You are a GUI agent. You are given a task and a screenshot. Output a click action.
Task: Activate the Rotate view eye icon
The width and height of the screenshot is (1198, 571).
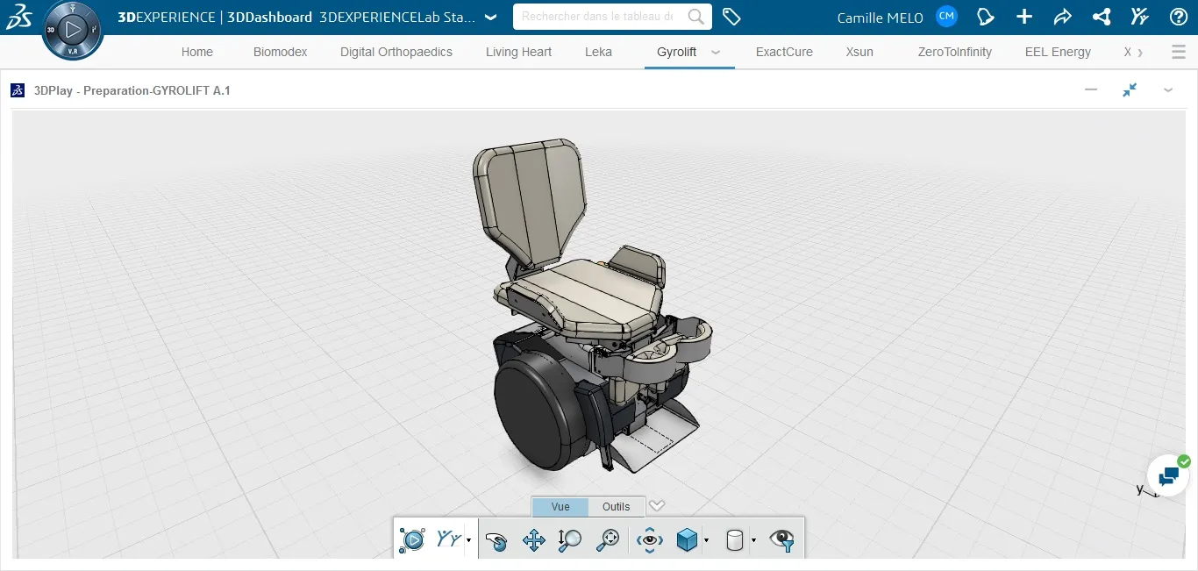coord(649,539)
